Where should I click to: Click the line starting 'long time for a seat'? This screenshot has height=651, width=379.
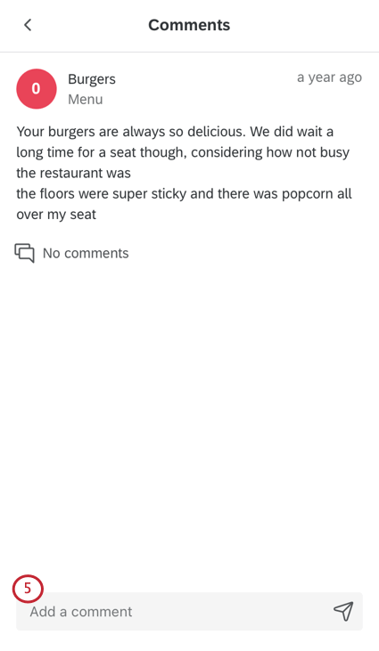(183, 152)
